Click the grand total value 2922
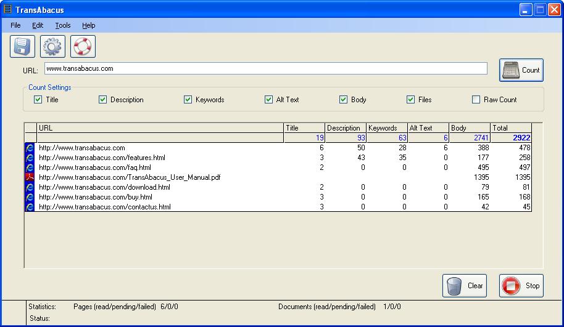Viewport: 564px width, 327px height. click(x=521, y=138)
